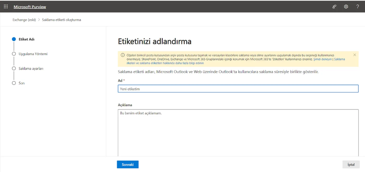The image size is (365, 172).
Task: Click the info icon in yellow banner
Action: [123, 55]
